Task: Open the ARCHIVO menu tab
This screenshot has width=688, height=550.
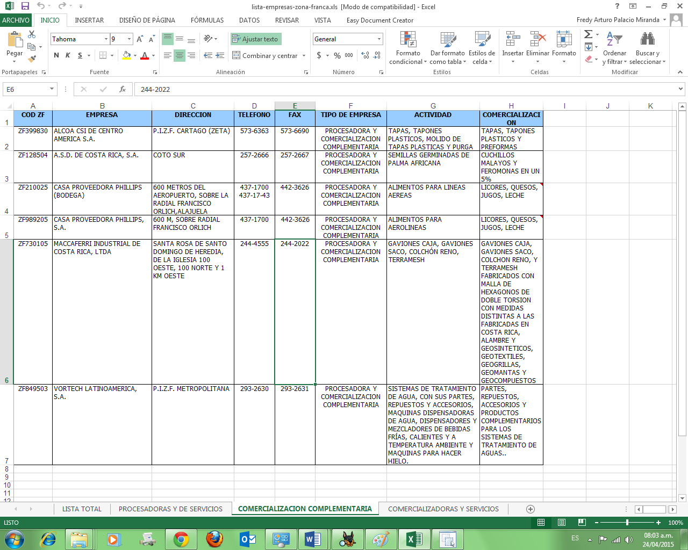Action: click(x=16, y=20)
